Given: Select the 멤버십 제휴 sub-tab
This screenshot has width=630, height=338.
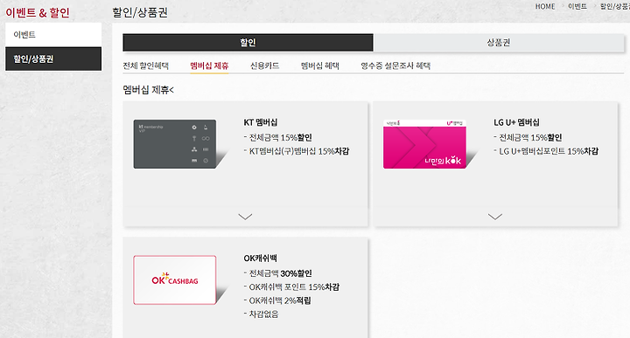Looking at the screenshot, I should (x=209, y=66).
